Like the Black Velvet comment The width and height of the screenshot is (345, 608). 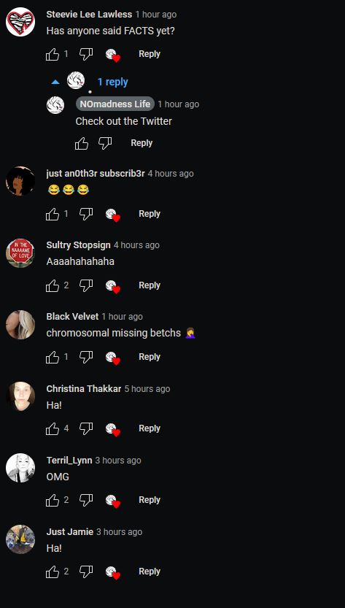click(53, 357)
